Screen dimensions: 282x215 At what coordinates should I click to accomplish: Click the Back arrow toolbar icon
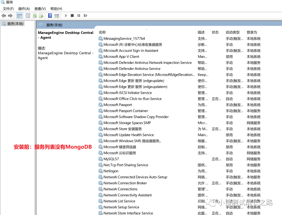point(4,16)
